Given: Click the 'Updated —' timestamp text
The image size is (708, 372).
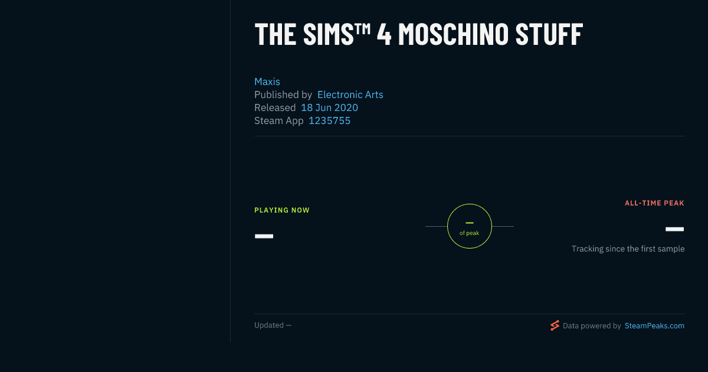Looking at the screenshot, I should [273, 325].
